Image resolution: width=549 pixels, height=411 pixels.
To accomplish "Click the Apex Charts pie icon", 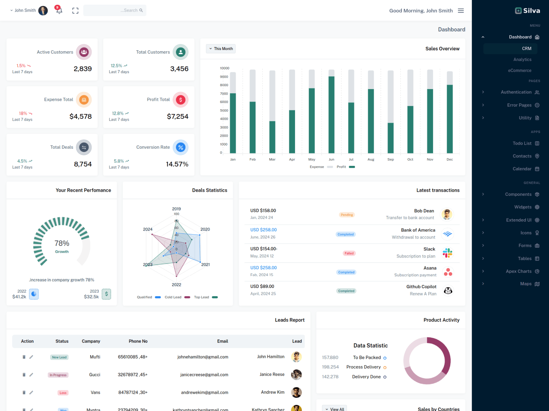I will point(537,271).
